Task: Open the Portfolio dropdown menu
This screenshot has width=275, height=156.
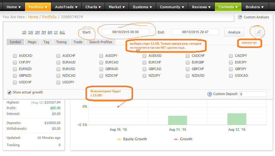Action: click(x=38, y=7)
